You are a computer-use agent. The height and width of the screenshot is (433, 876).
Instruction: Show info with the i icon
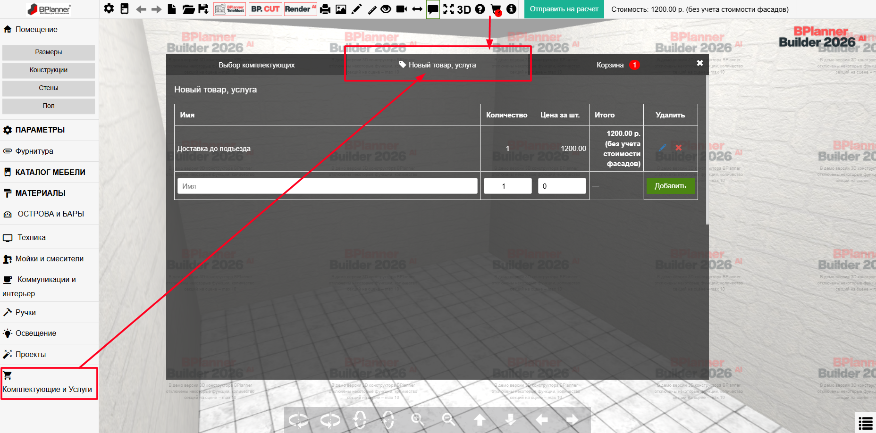coord(511,9)
